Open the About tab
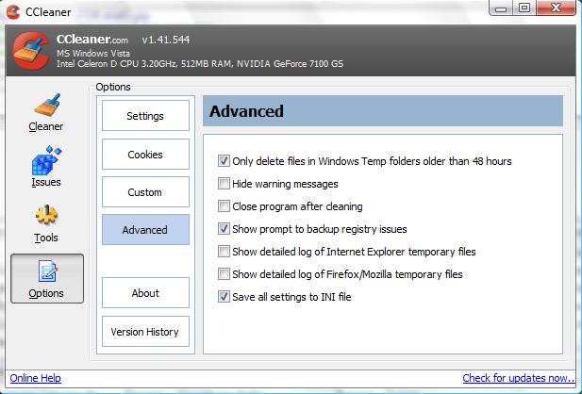The height and width of the screenshot is (394, 582). coord(145,293)
